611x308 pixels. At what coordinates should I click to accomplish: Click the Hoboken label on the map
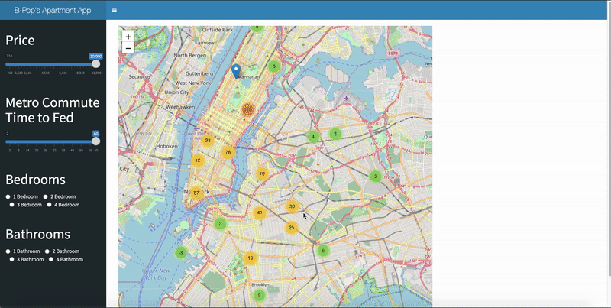coord(166,146)
